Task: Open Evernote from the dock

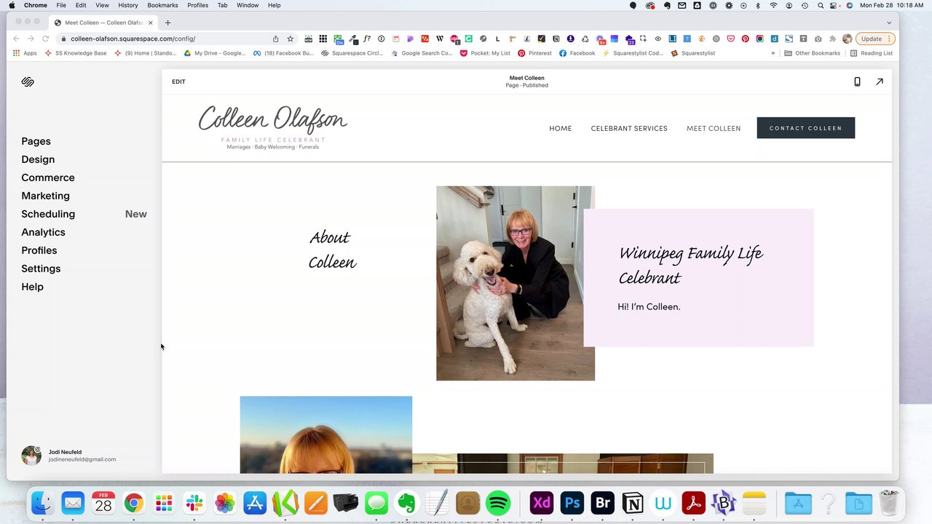Action: click(406, 503)
